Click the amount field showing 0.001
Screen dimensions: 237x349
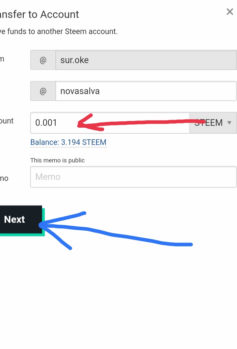coord(110,123)
